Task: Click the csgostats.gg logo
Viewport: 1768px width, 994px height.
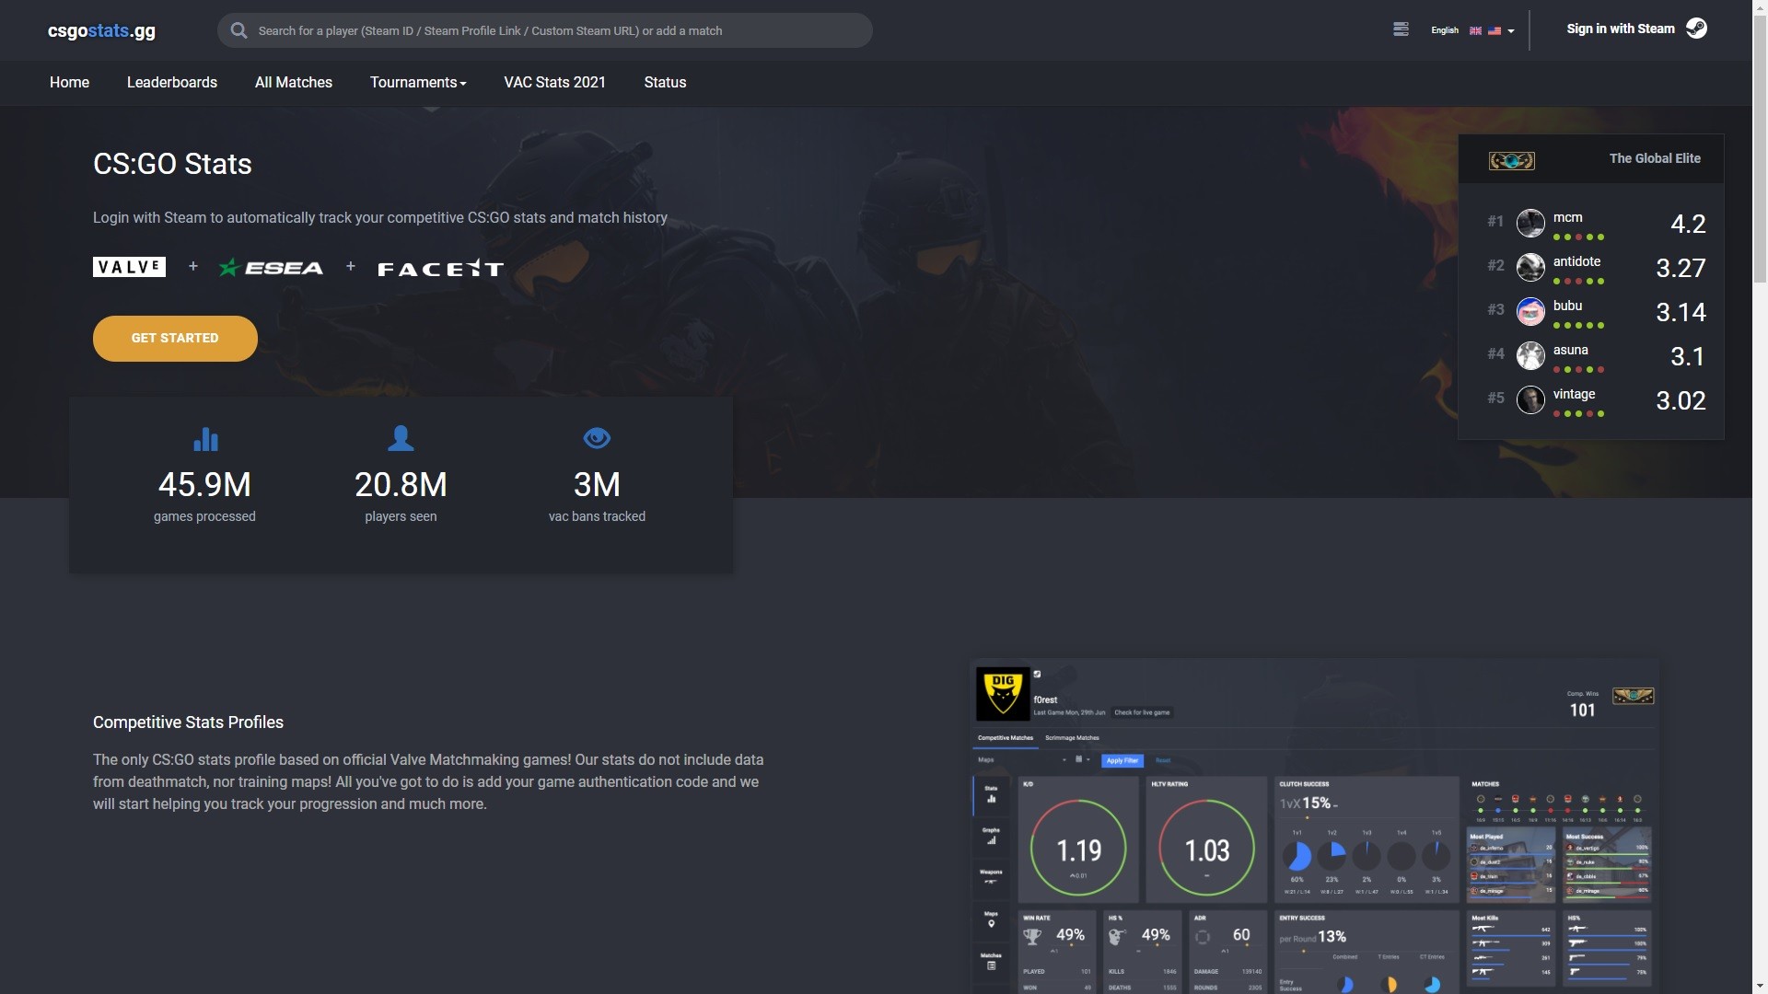Action: [101, 30]
